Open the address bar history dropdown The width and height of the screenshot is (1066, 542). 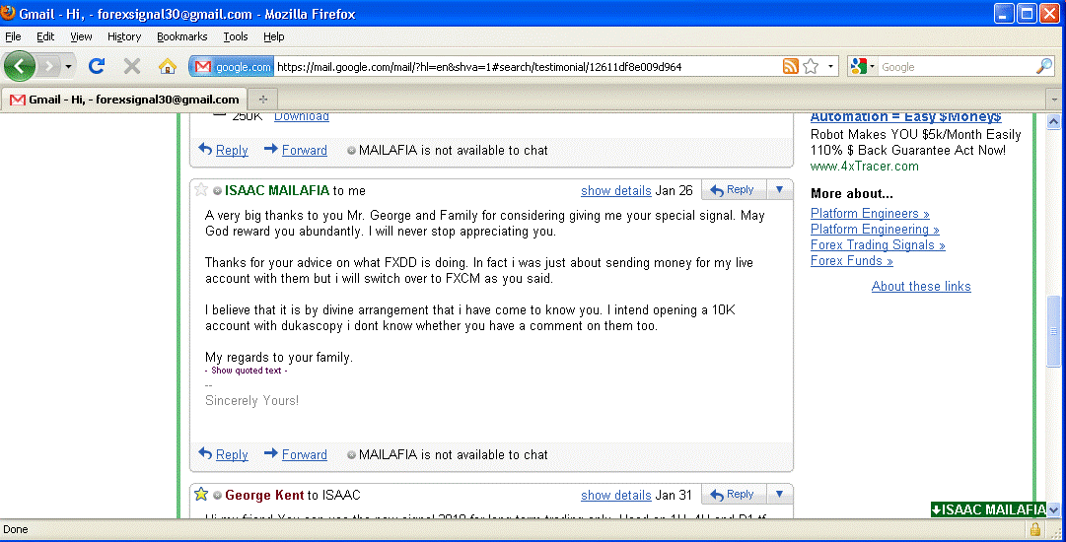coord(830,67)
